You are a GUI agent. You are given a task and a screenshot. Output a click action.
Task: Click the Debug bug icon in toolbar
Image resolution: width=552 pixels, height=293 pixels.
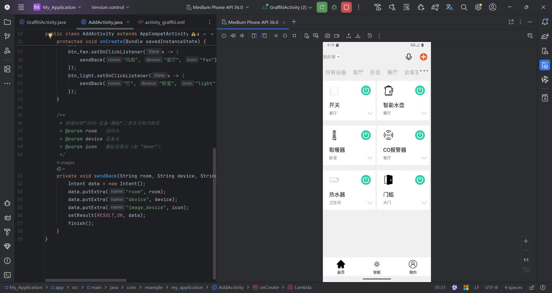pyautogui.click(x=334, y=7)
